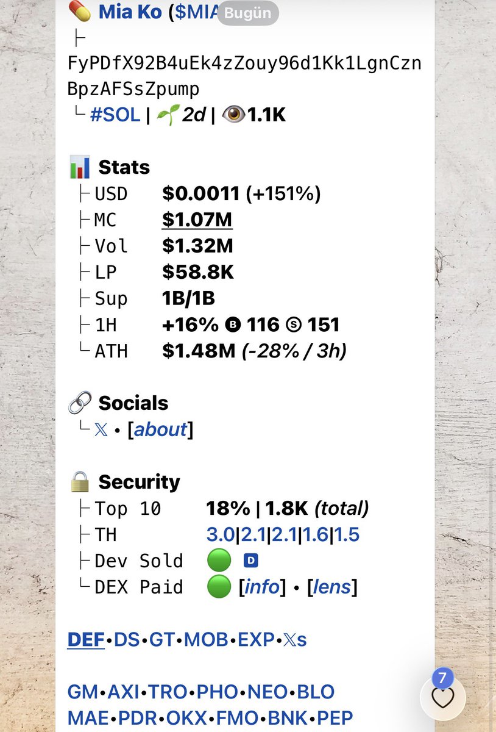The image size is (496, 732).
Task: Open the X social icon link
Action: click(x=101, y=430)
